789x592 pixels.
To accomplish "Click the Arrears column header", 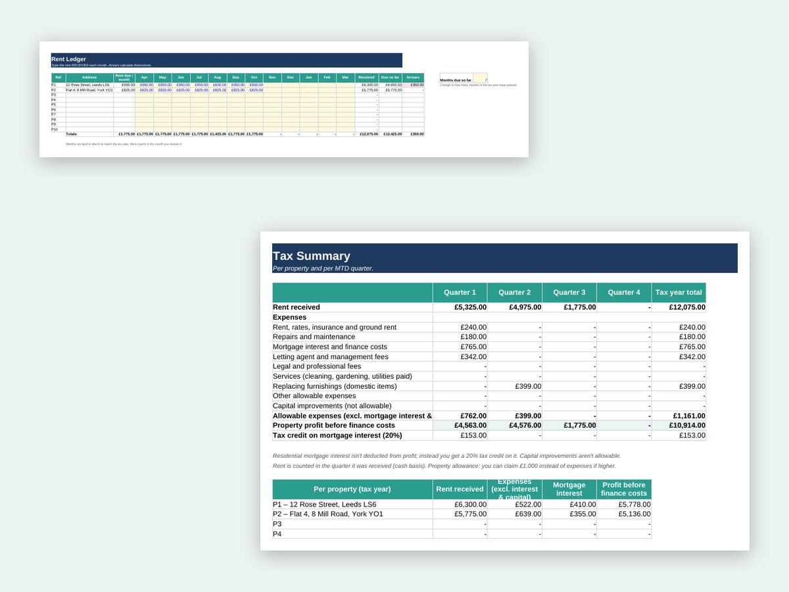I will [x=413, y=78].
